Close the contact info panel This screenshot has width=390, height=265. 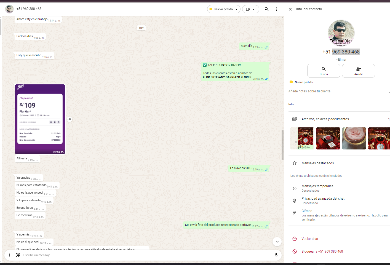click(x=290, y=9)
